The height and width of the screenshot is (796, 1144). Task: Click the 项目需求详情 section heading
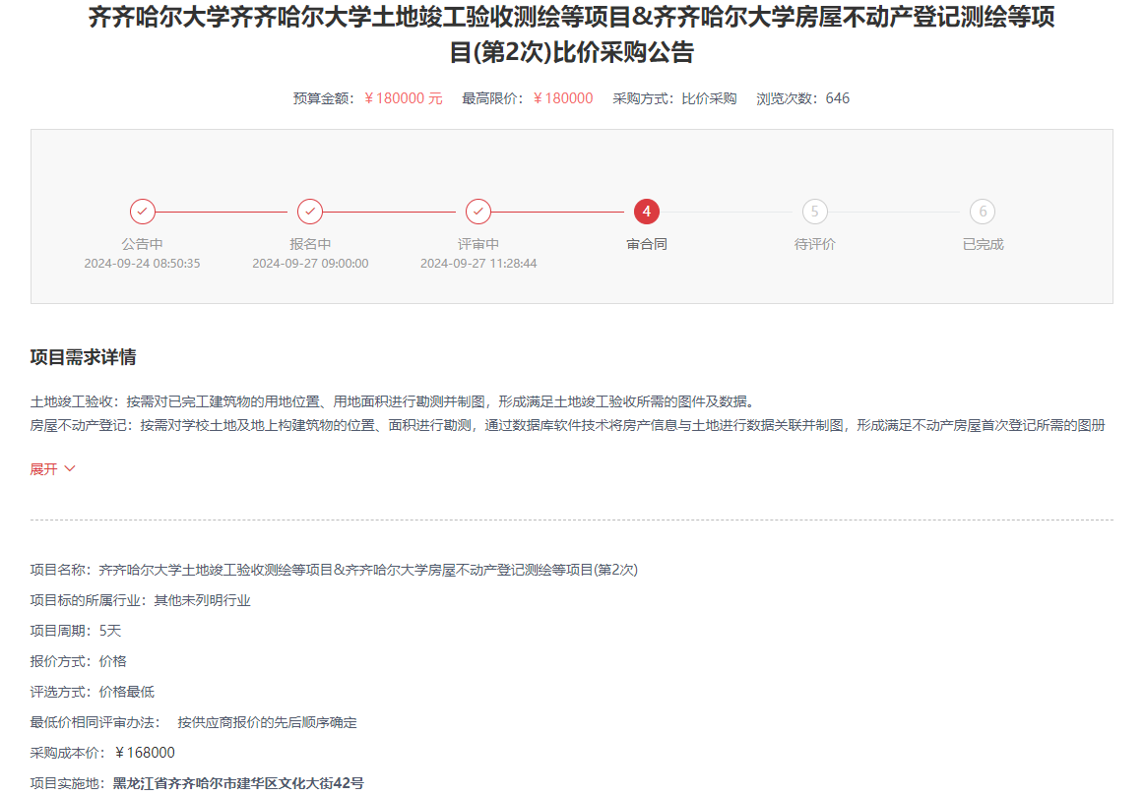83,357
